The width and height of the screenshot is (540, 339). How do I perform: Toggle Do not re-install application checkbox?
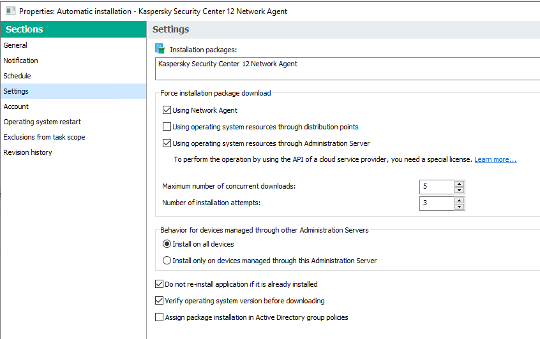[160, 284]
